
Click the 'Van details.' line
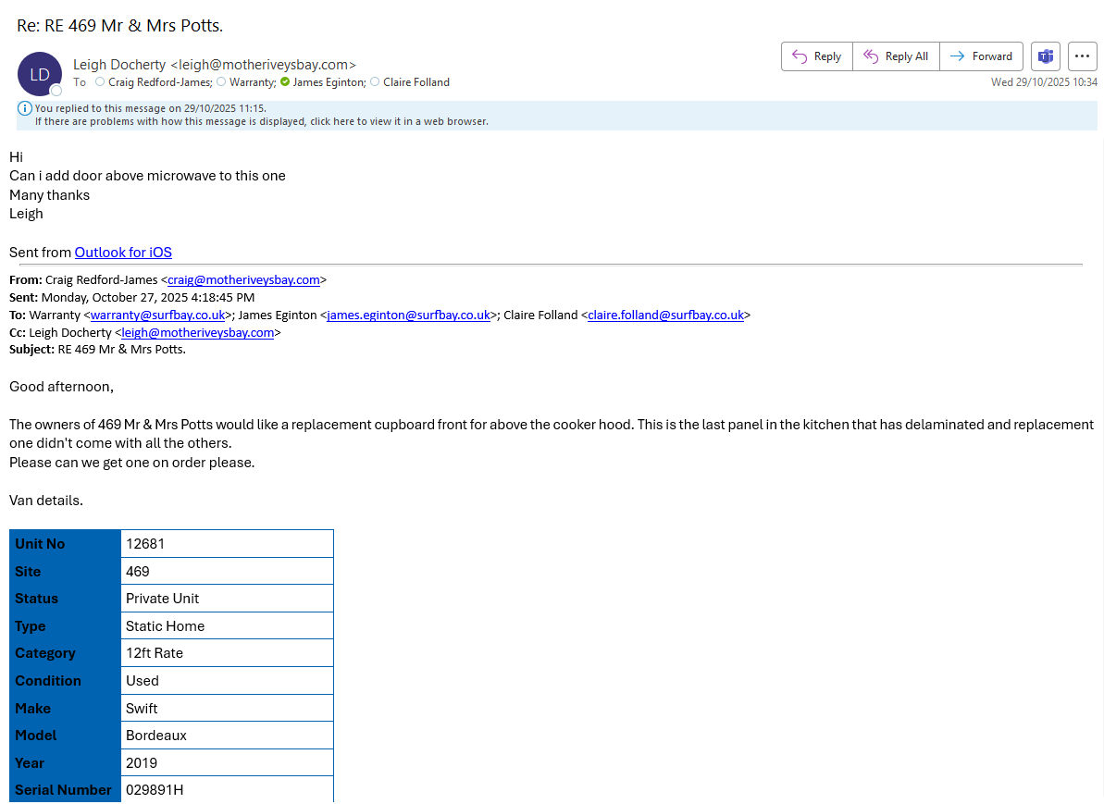(x=45, y=501)
